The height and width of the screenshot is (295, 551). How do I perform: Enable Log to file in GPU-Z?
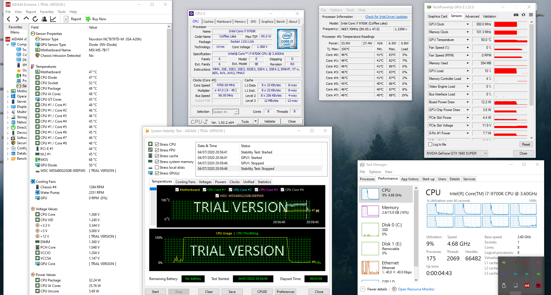[430, 144]
